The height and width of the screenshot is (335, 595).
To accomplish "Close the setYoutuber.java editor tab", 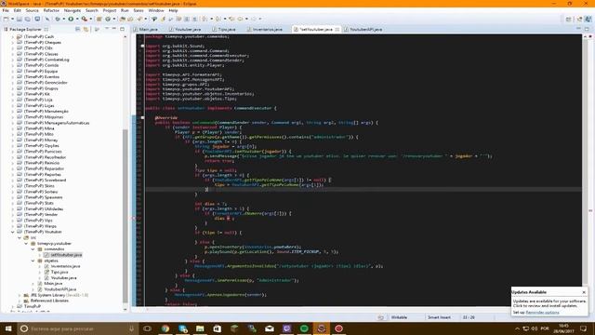I will click(x=337, y=29).
